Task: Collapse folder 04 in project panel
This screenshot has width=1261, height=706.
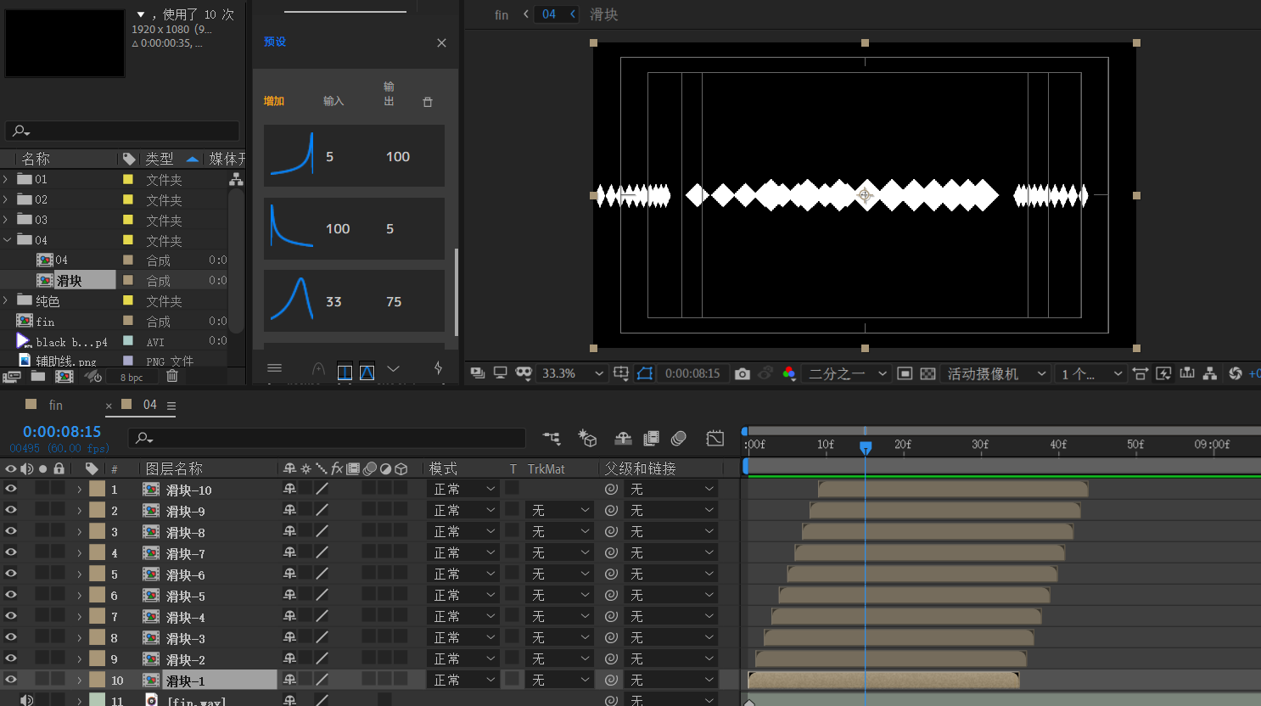Action: coord(7,240)
